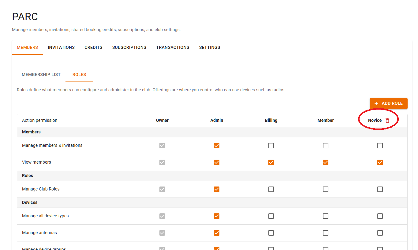Image resolution: width=418 pixels, height=250 pixels.
Task: Click the "Manage Club Roles" row label
Action: pos(41,189)
